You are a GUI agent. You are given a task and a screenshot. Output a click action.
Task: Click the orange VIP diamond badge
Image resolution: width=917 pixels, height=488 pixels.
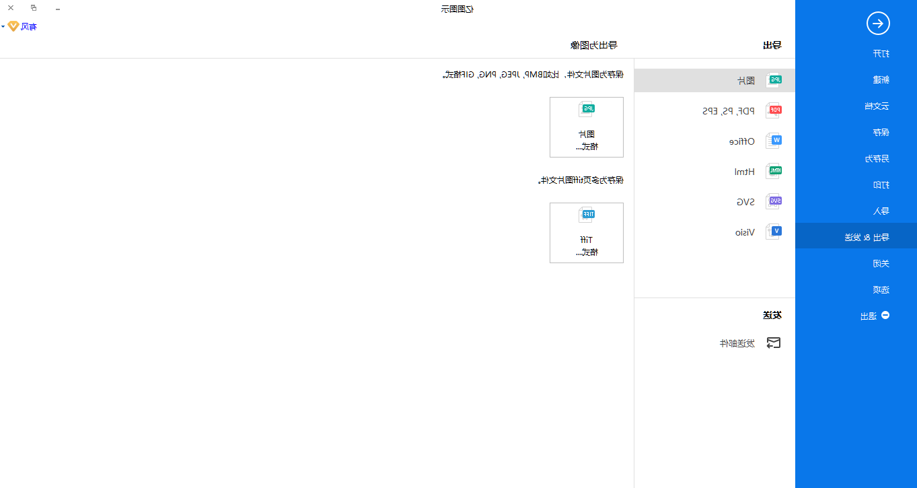pyautogui.click(x=13, y=26)
